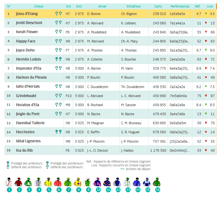Click the red up arrow for Grindelwald
The image size is (217, 201).
tap(206, 96)
